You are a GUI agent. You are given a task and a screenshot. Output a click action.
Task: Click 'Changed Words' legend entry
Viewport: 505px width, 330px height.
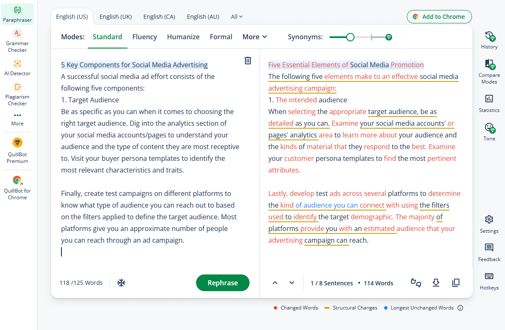[296, 308]
